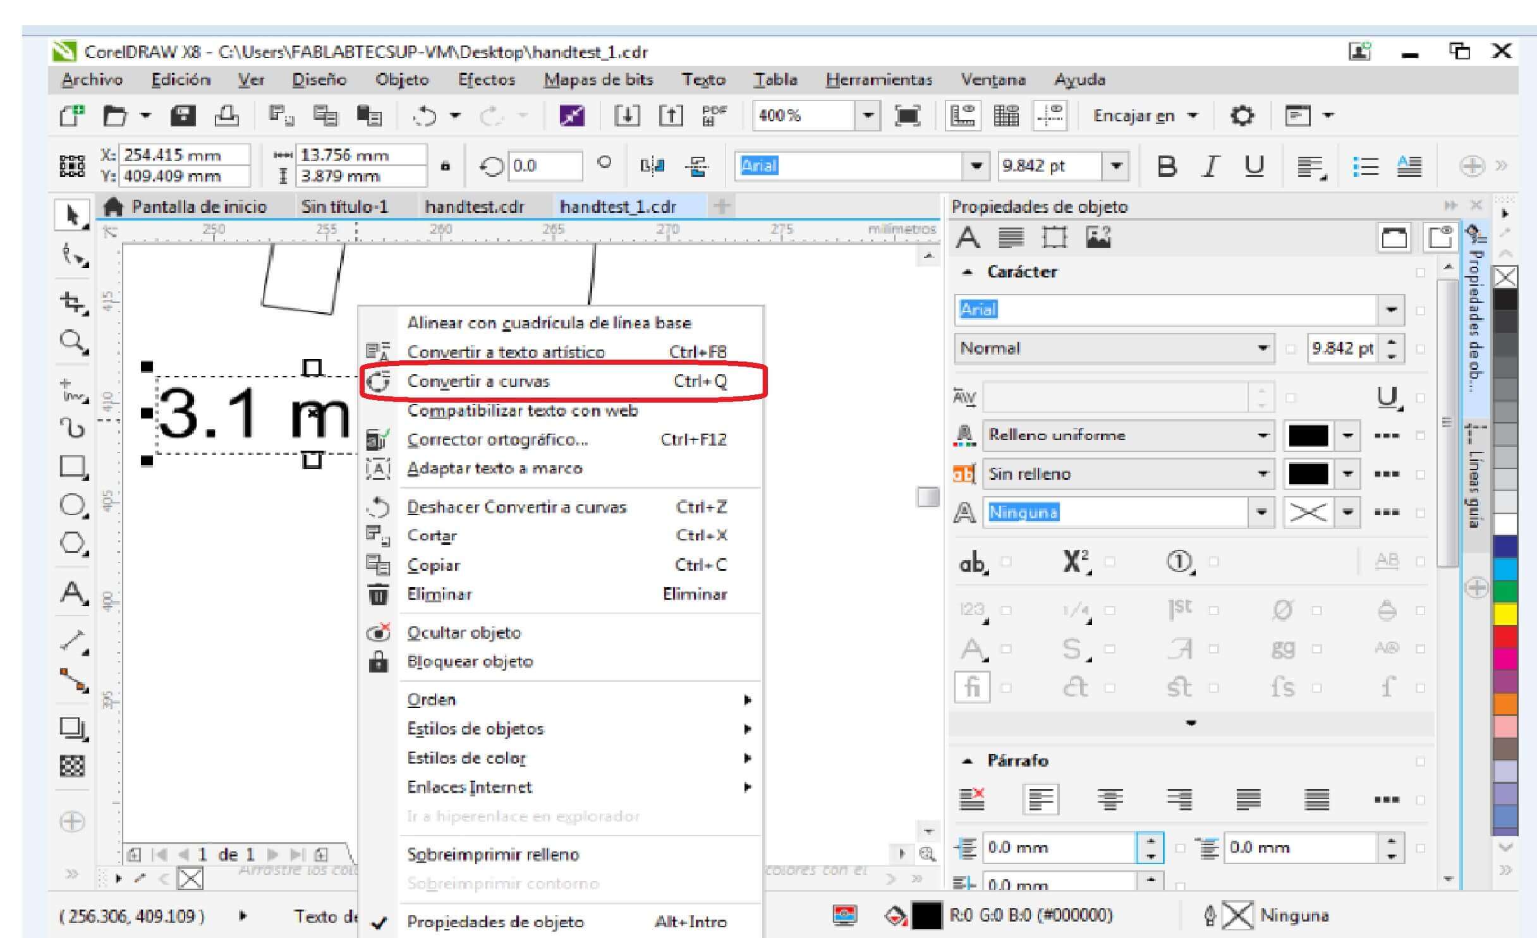
Task: Choose Convertir a curvas in context menu
Action: coord(562,381)
